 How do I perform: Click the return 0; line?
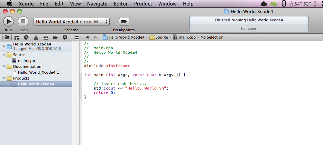pyautogui.click(x=104, y=93)
